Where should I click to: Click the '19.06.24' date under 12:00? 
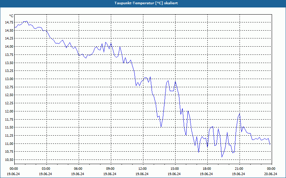coord(142,174)
